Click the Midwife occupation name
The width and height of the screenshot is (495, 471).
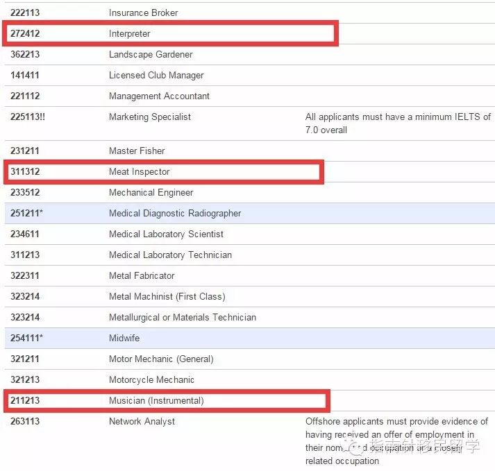click(124, 339)
